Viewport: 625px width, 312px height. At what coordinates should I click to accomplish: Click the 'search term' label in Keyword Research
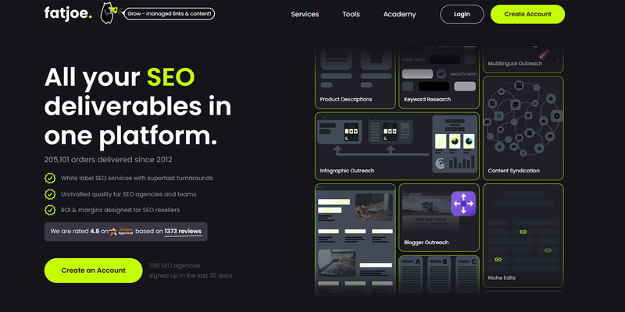pos(463,74)
